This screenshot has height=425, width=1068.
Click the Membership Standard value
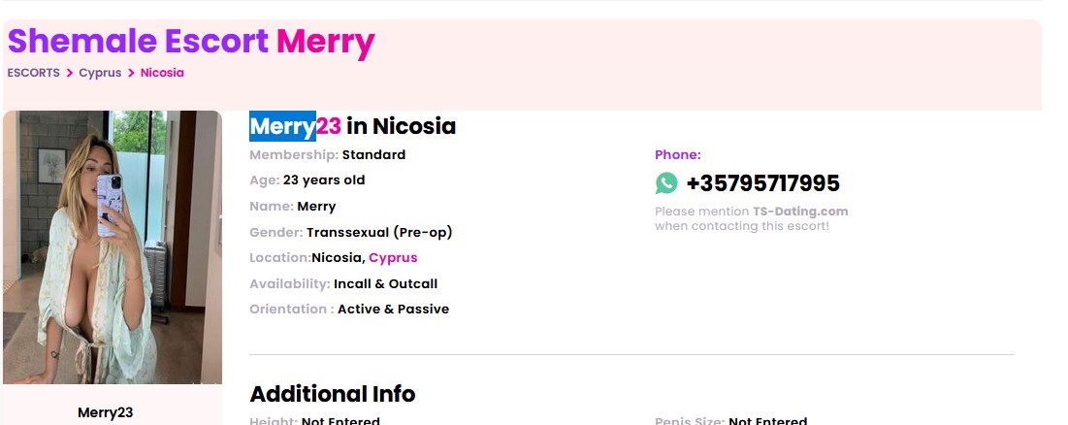373,154
